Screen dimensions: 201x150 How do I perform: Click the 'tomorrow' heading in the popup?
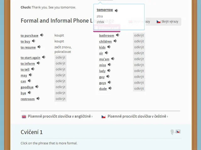click(x=105, y=10)
